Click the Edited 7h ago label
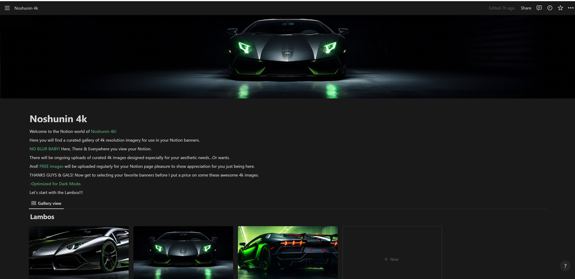The image size is (575, 279). coord(501,8)
